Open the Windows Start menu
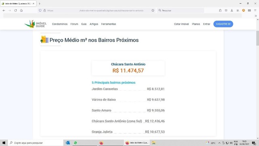Viewport: 259px width, 146px height. tap(4, 143)
